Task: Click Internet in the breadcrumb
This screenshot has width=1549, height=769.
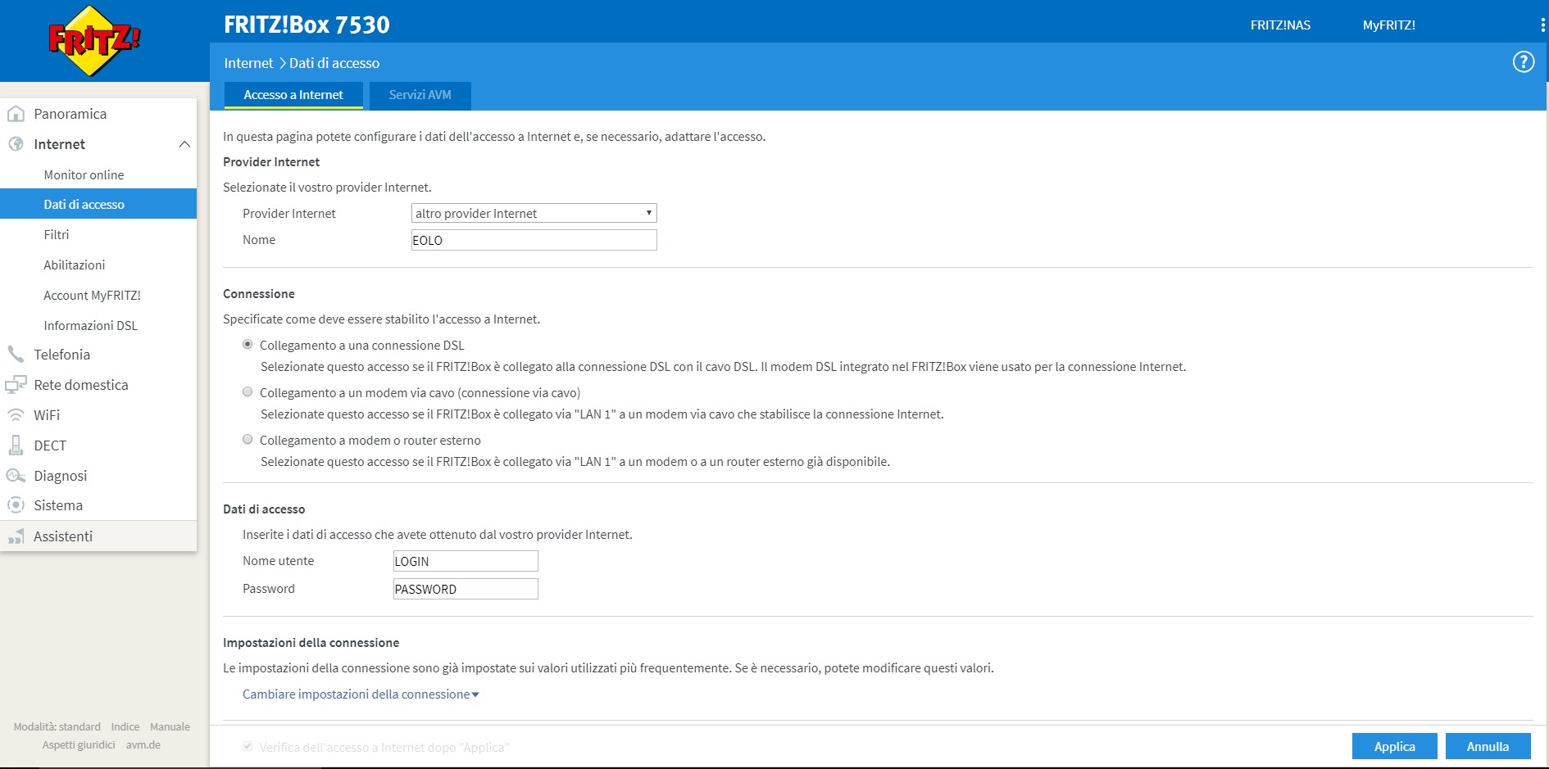Action: 248,63
